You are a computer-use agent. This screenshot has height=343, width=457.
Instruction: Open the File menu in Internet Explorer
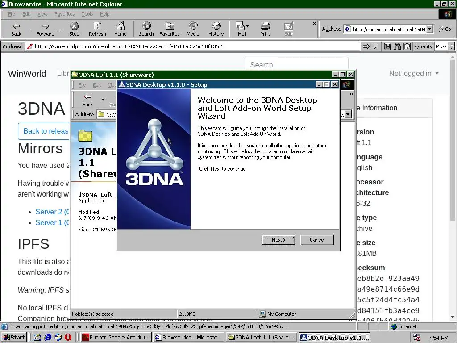pyautogui.click(x=12, y=14)
